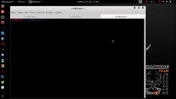
Task: Open the blue square wave-graph dock icon
Action: [2, 33]
